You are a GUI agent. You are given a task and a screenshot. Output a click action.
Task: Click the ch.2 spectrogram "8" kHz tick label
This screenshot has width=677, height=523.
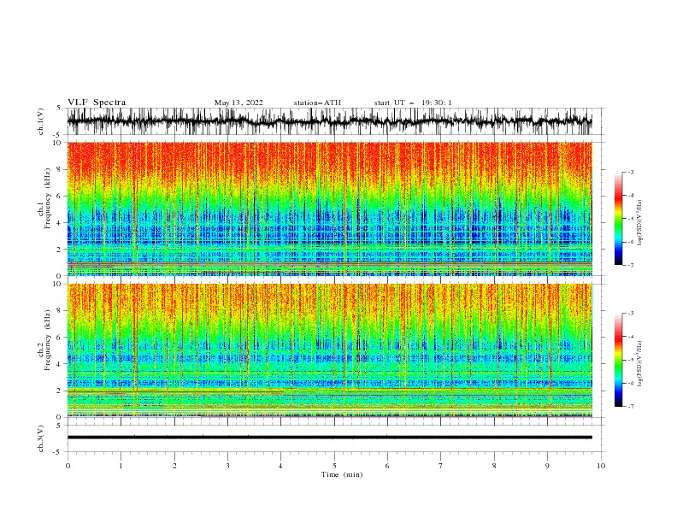60,311
